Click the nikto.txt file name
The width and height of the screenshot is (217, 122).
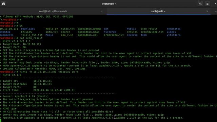tap(68, 29)
